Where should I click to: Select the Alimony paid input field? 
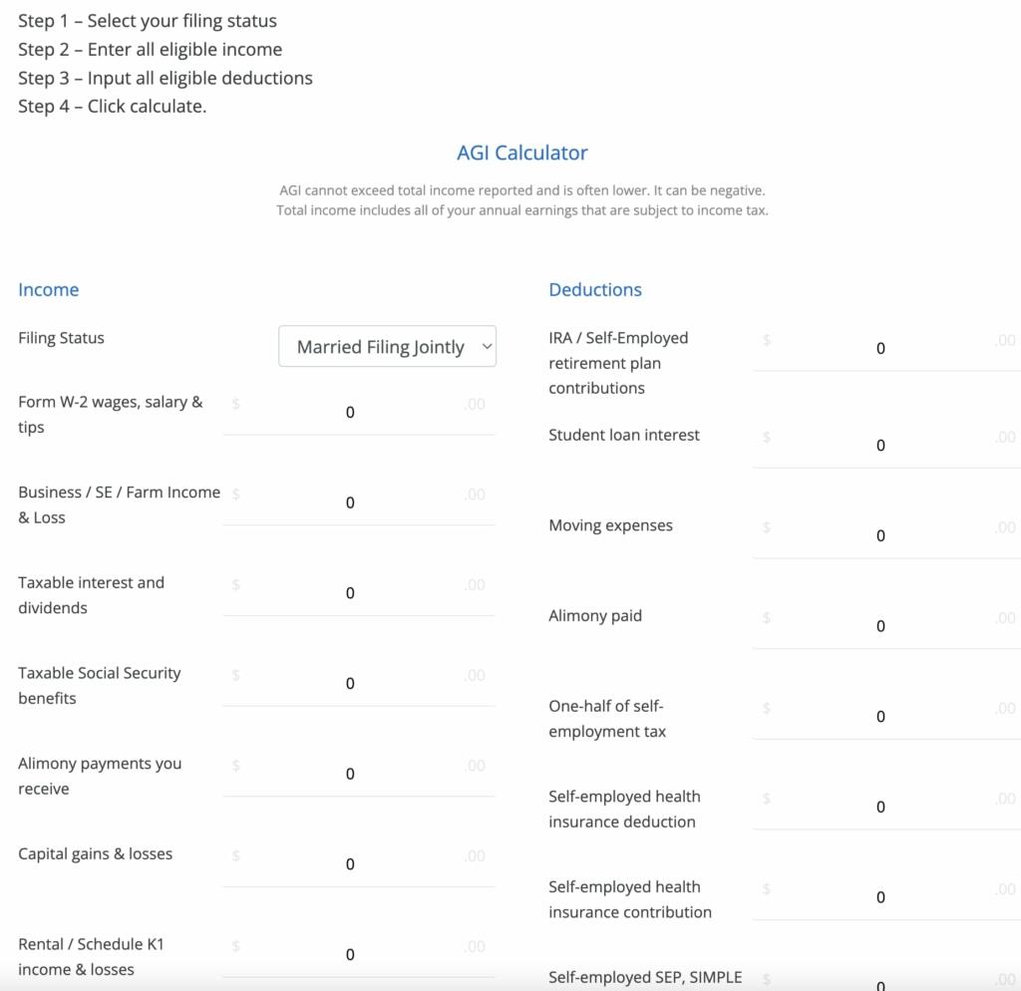coord(880,626)
